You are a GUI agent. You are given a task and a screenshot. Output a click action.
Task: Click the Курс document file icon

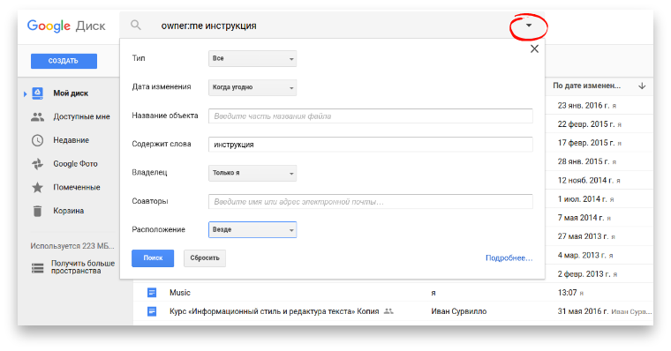tap(152, 311)
